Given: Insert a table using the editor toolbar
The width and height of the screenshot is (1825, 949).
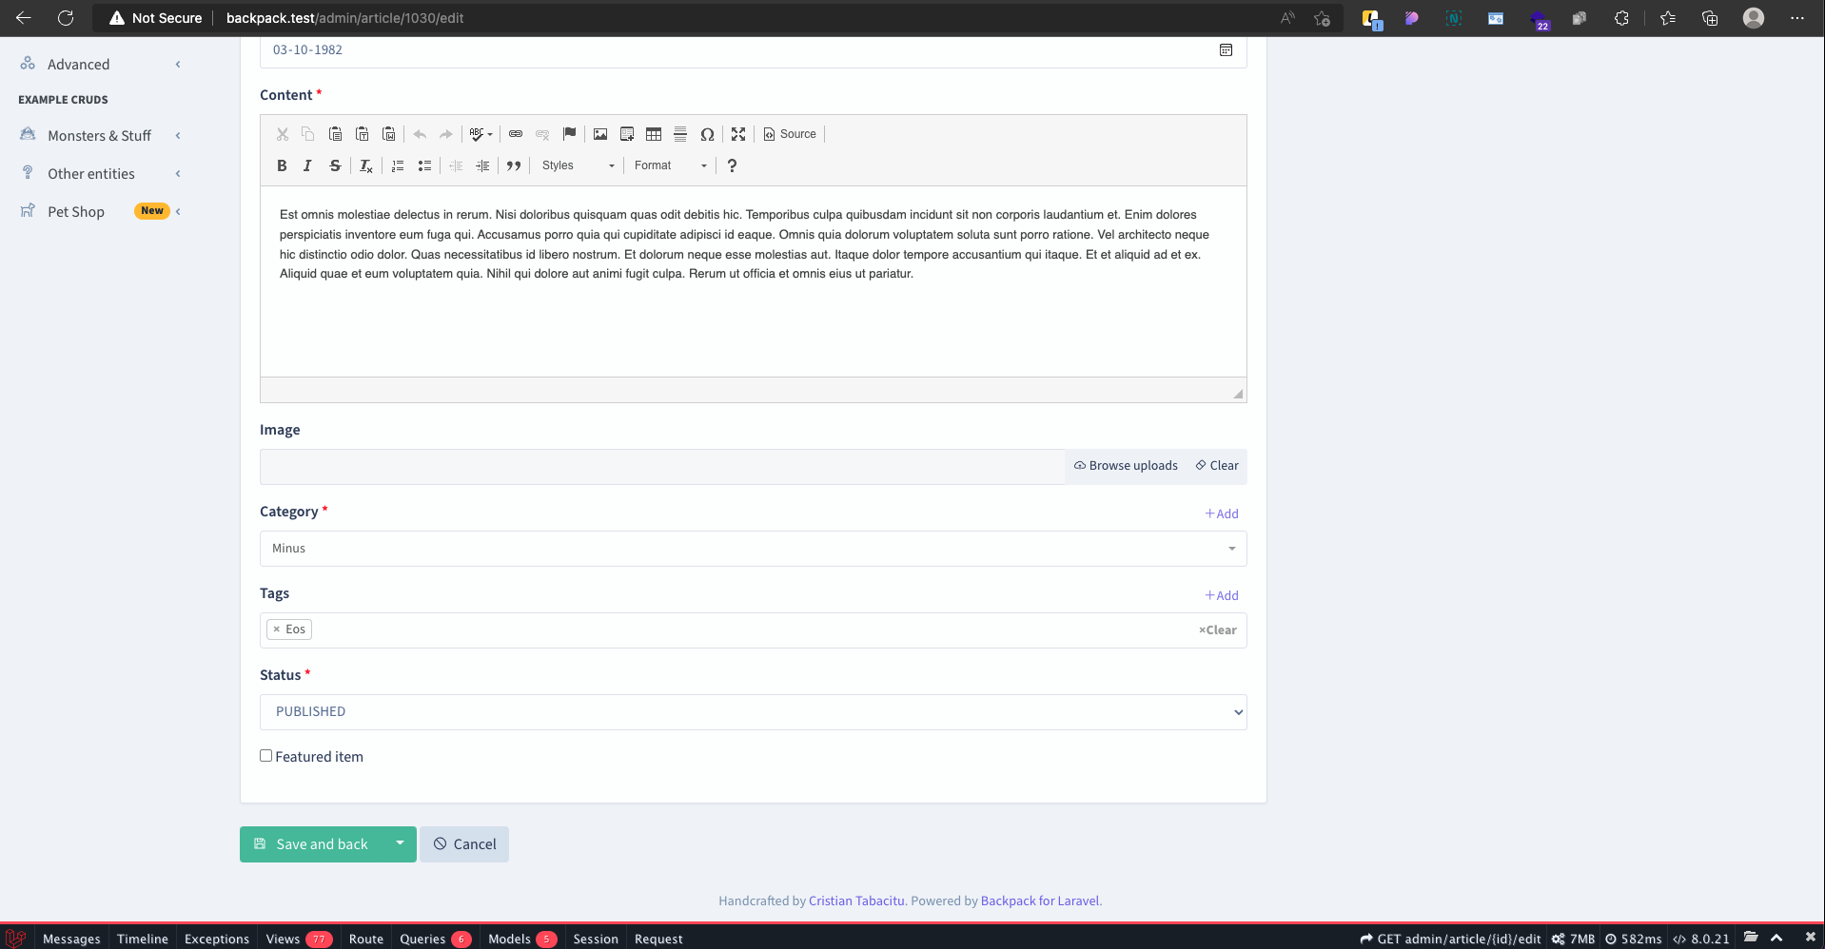Looking at the screenshot, I should pos(654,134).
